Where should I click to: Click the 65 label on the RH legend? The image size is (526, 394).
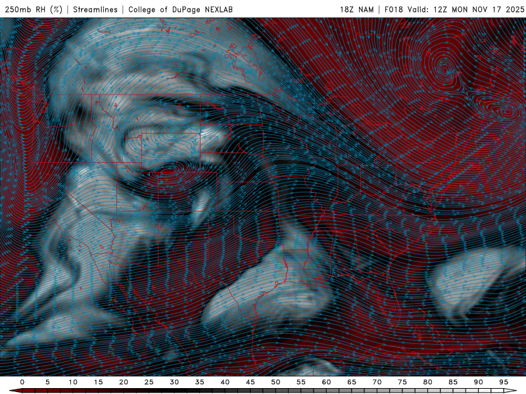[x=352, y=382]
